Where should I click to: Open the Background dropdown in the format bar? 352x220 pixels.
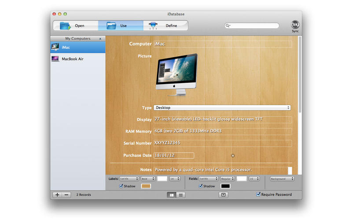[283, 179]
